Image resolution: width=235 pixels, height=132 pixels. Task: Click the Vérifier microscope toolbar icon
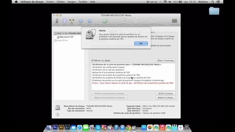pyautogui.click(x=57, y=21)
